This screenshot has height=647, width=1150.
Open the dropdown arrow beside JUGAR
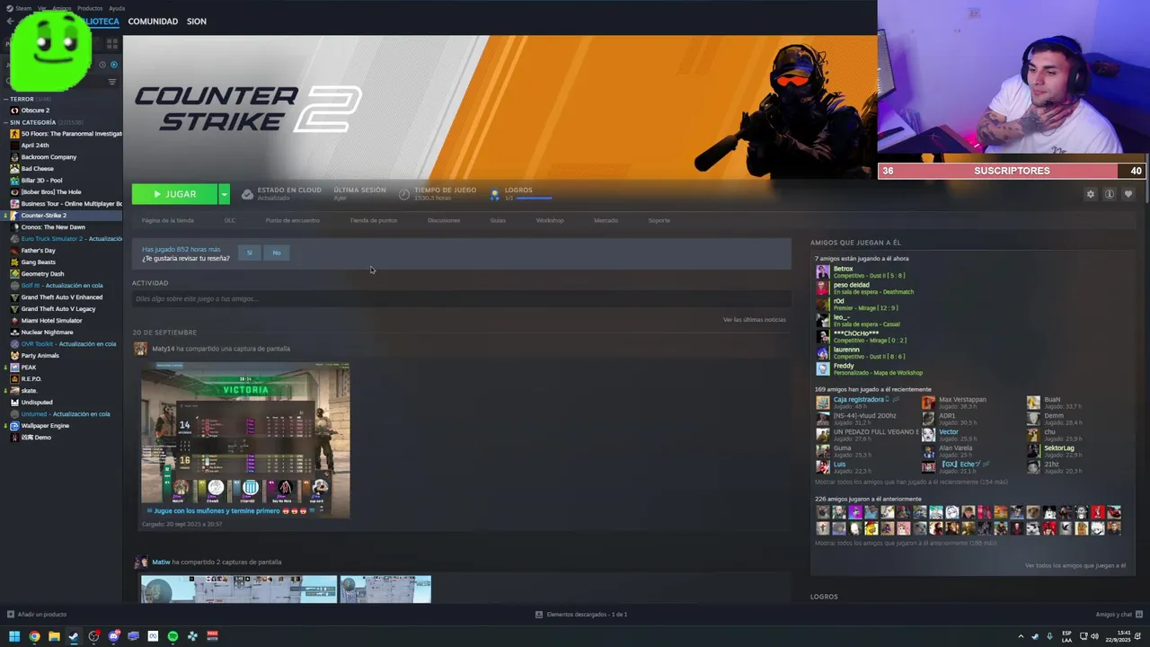224,194
